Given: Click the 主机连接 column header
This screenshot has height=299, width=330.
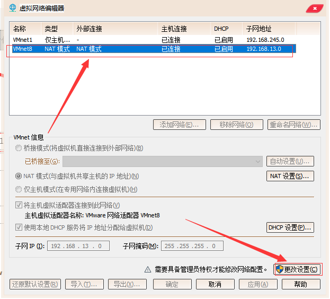Looking at the screenshot, I should click(x=185, y=29).
